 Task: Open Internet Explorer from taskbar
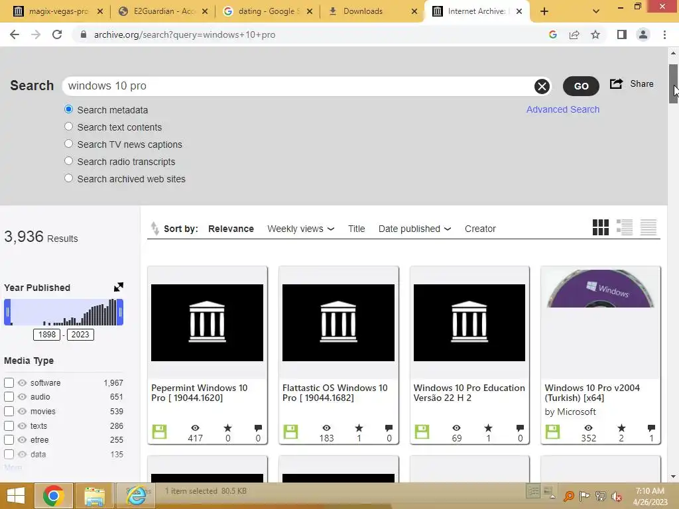coord(136,496)
